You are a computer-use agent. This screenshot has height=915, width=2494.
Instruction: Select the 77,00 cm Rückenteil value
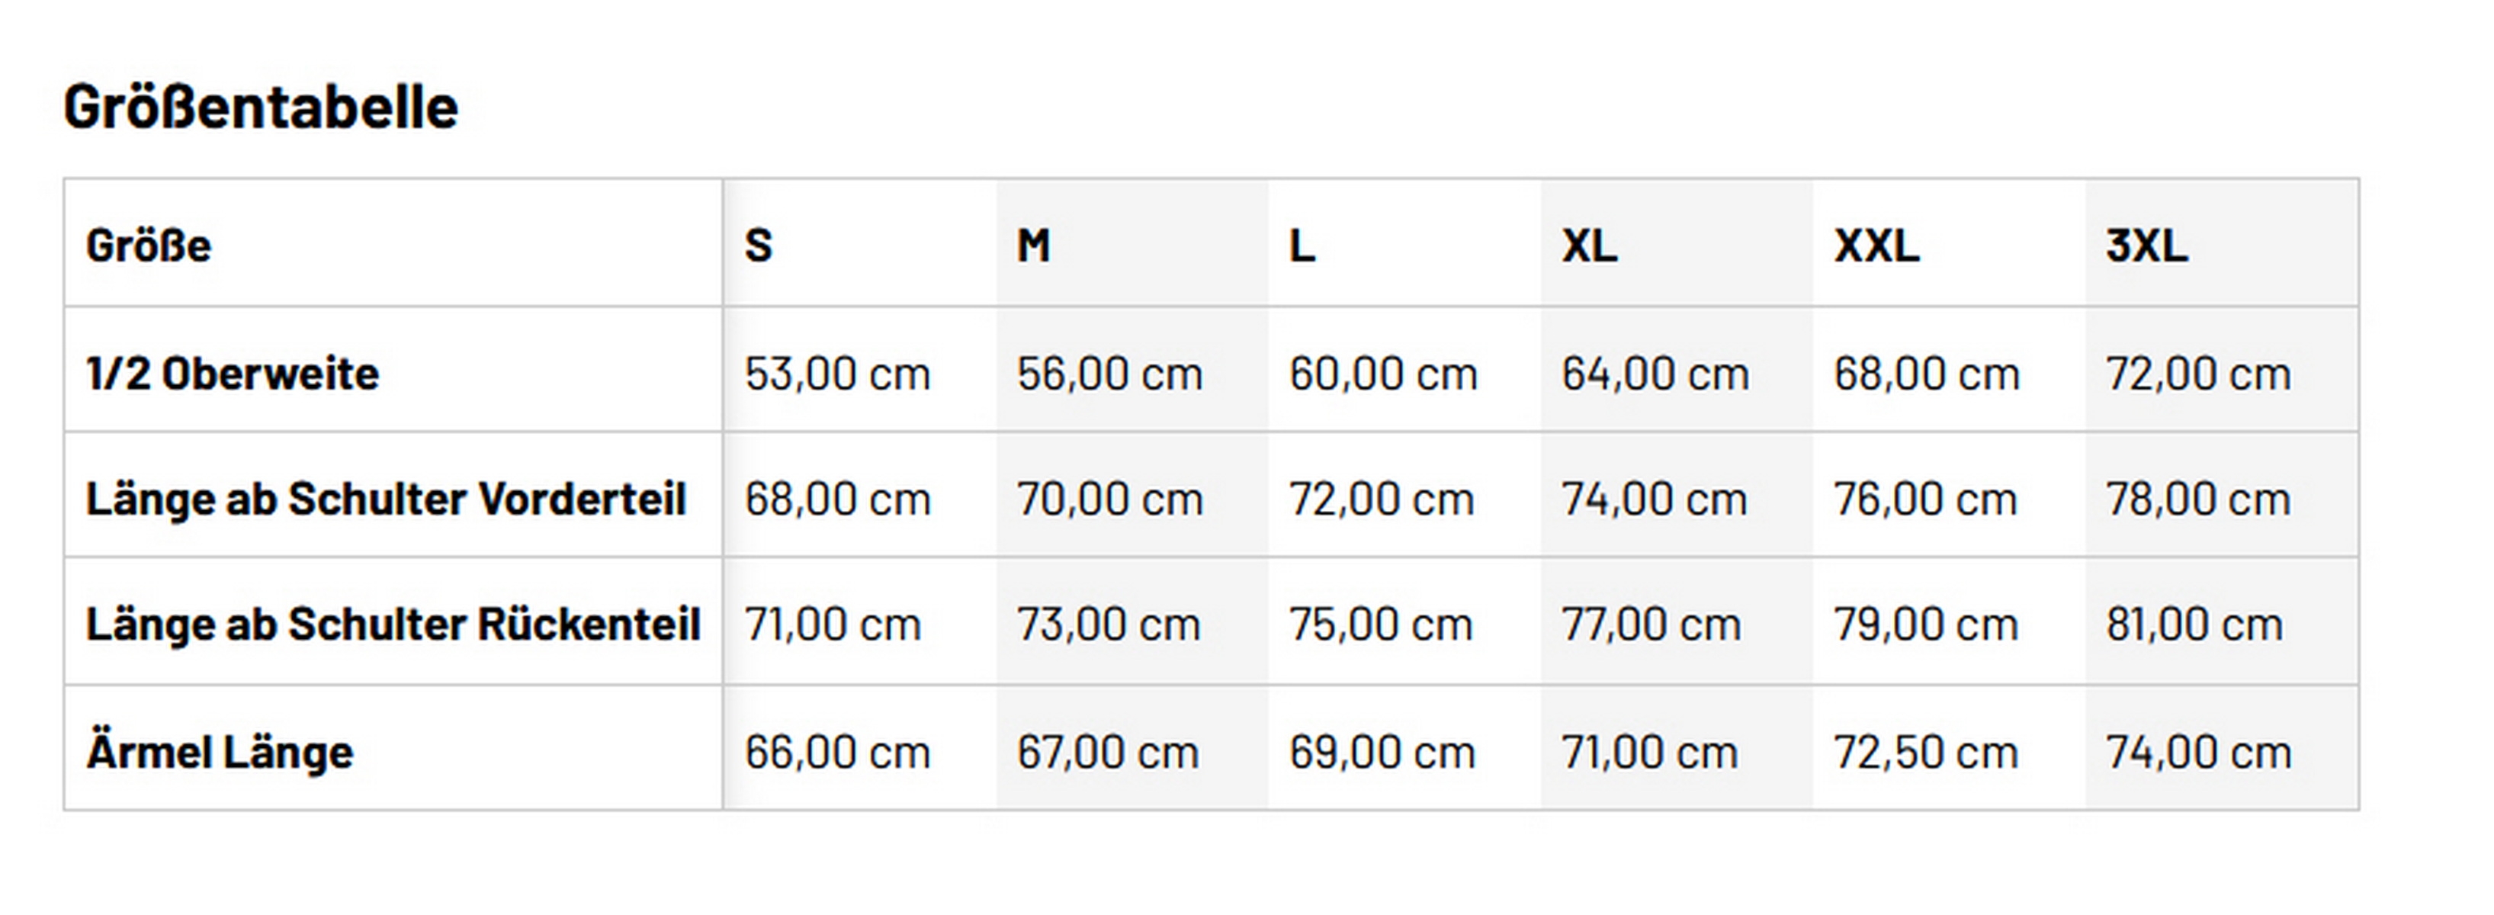tap(1651, 624)
